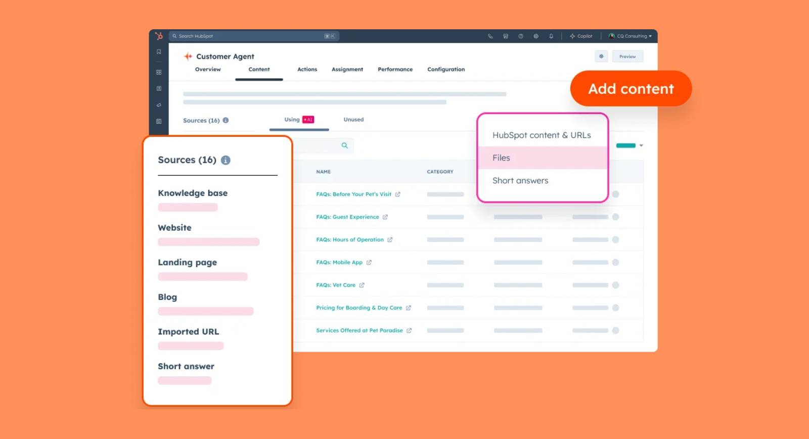This screenshot has height=439, width=809.
Task: Click the info icon in the Sources (16) card
Action: [226, 160]
